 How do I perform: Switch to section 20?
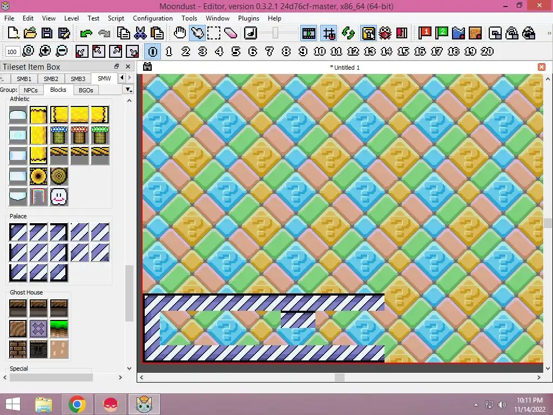click(x=487, y=51)
